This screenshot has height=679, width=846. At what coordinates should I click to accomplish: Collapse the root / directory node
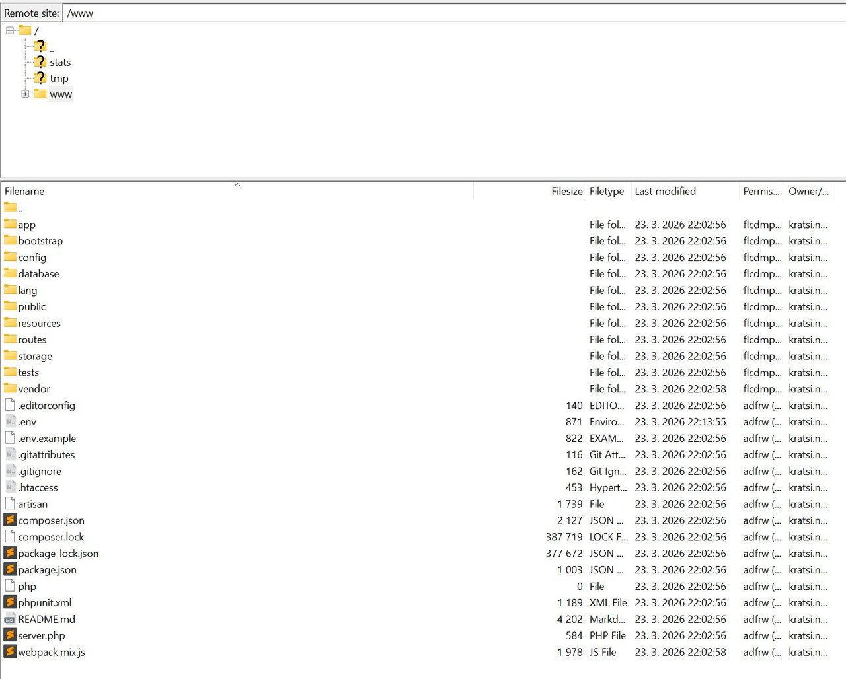coord(9,30)
